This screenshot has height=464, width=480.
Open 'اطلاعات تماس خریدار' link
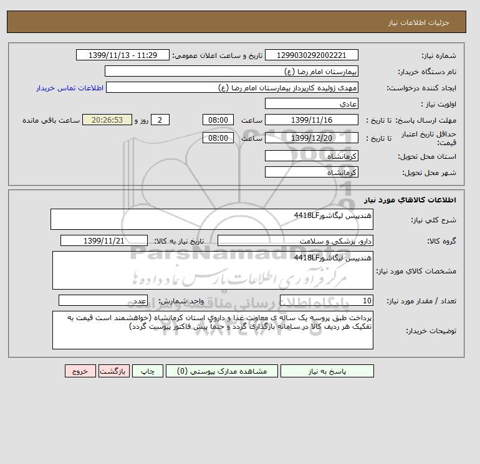(x=70, y=88)
